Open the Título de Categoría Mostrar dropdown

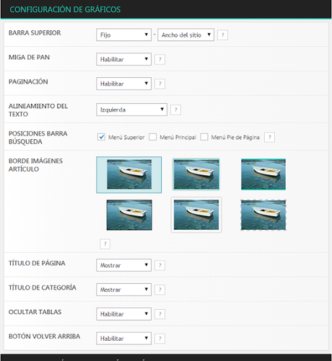tap(123, 290)
